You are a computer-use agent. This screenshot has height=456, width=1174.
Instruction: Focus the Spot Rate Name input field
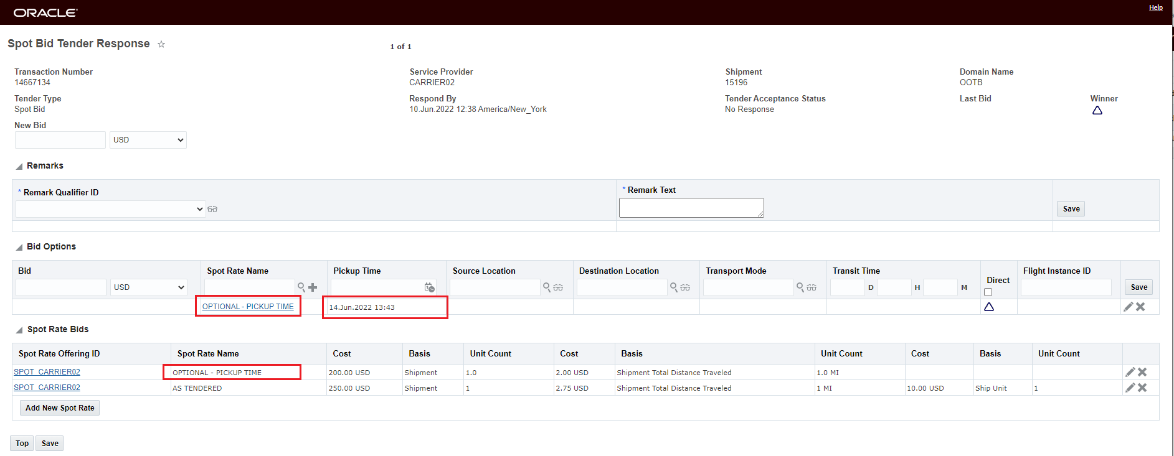pos(250,287)
